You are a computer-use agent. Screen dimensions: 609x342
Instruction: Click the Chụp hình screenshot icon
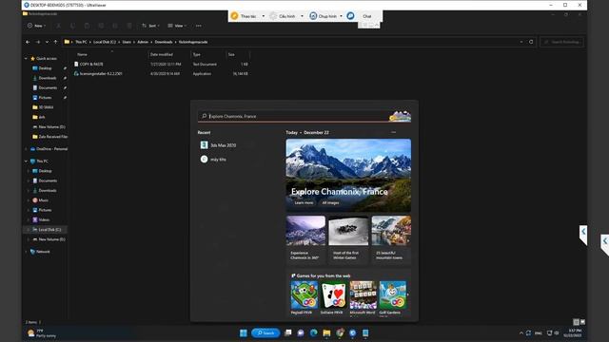(313, 16)
